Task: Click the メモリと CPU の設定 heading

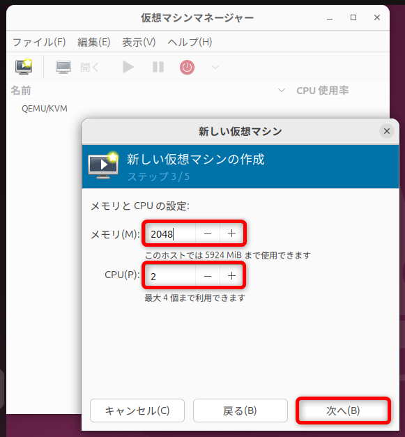Action: pyautogui.click(x=140, y=206)
